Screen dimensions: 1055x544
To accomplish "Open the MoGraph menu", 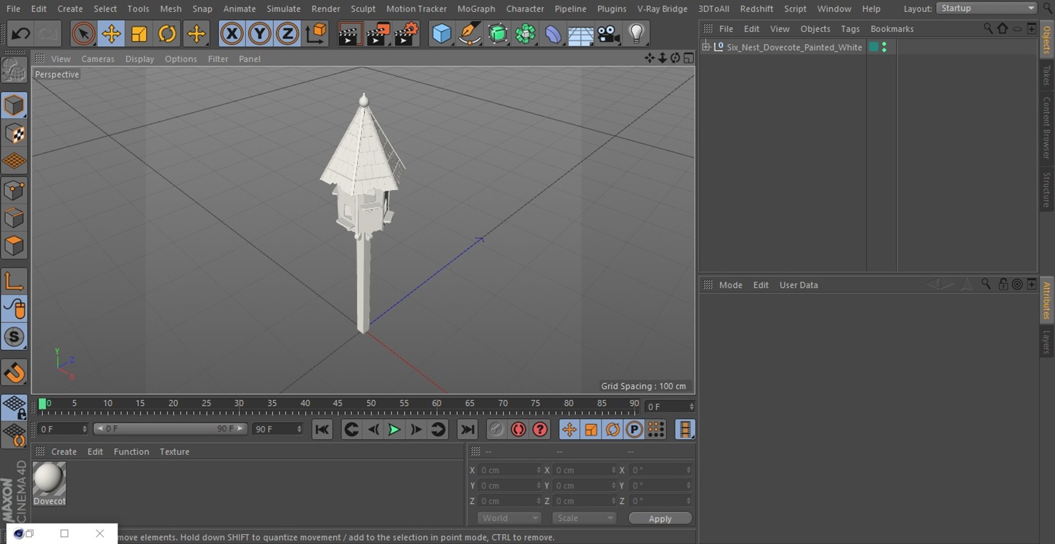I will pos(476,9).
